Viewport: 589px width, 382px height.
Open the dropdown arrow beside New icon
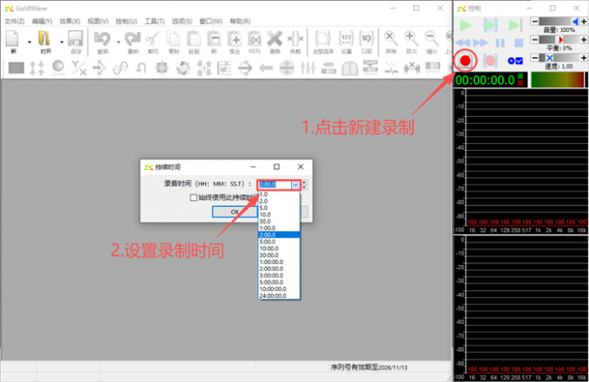[29, 42]
